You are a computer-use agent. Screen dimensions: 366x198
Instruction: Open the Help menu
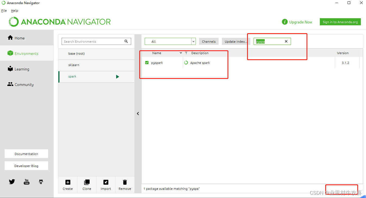[15, 11]
